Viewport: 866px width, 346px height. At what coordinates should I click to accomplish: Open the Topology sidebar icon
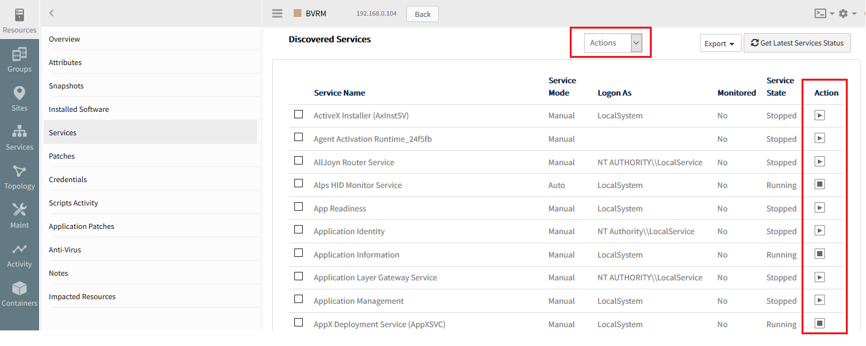pos(20,171)
